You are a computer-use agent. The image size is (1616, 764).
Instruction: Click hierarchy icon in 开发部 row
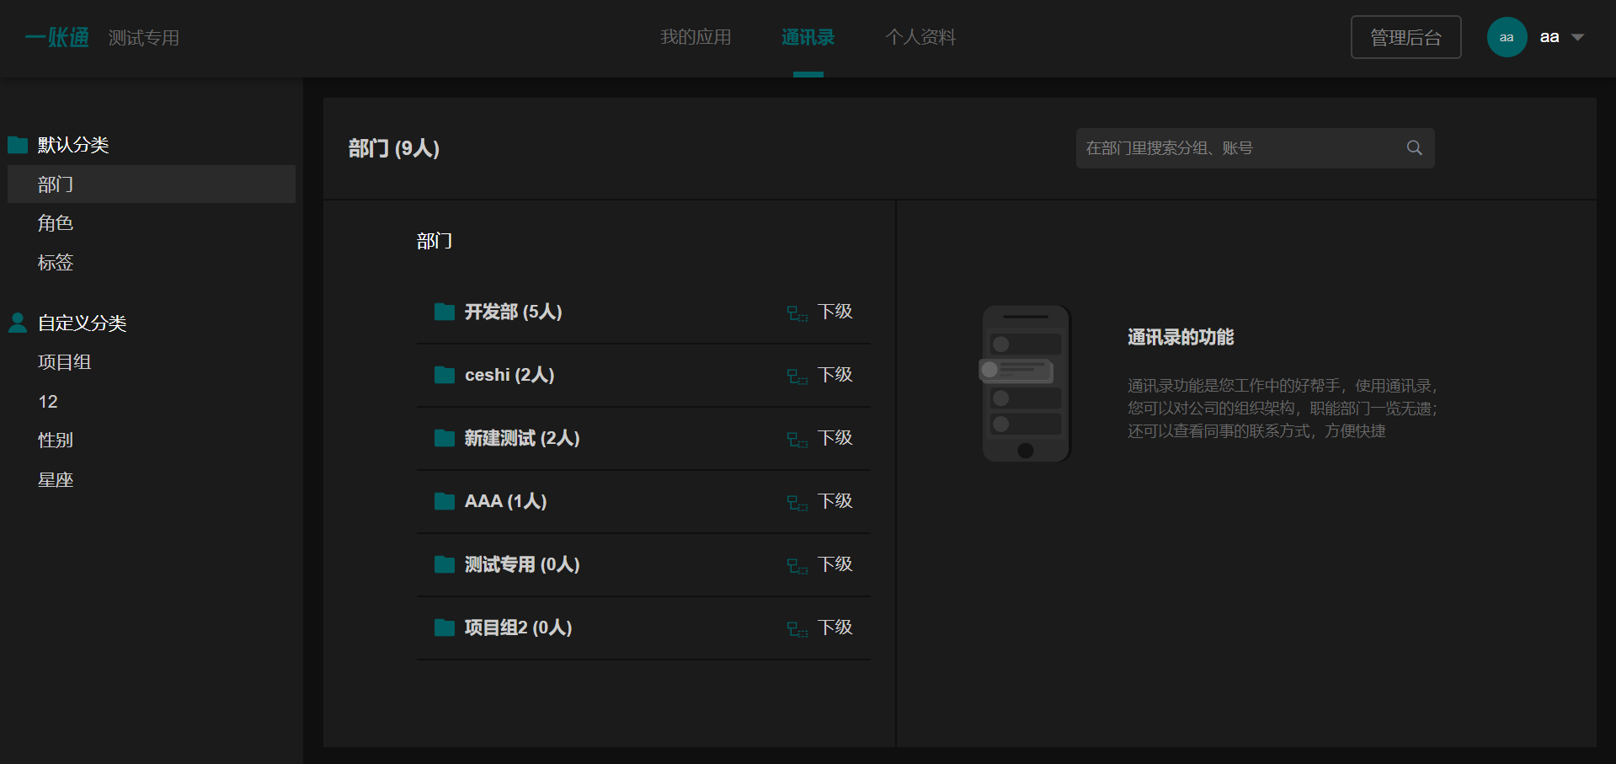(797, 313)
